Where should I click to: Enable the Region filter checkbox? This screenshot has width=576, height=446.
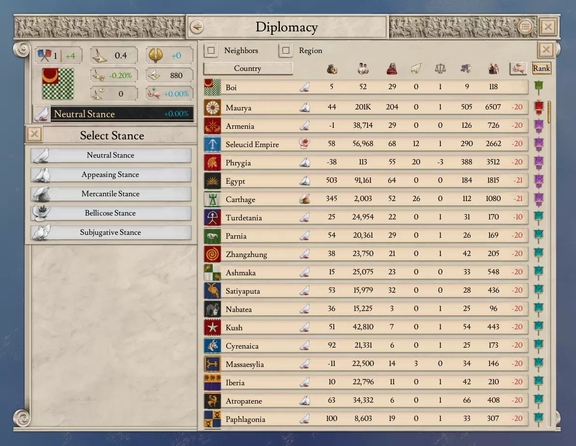click(286, 50)
